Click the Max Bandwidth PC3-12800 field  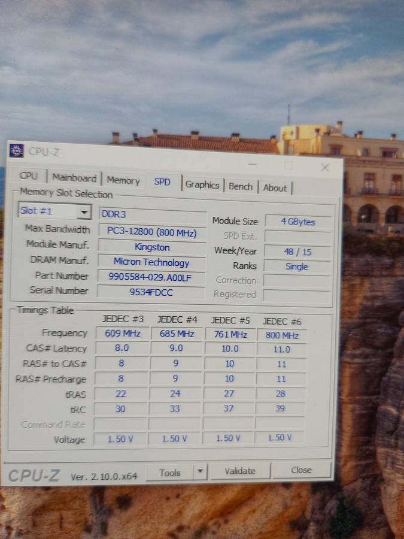(x=152, y=232)
